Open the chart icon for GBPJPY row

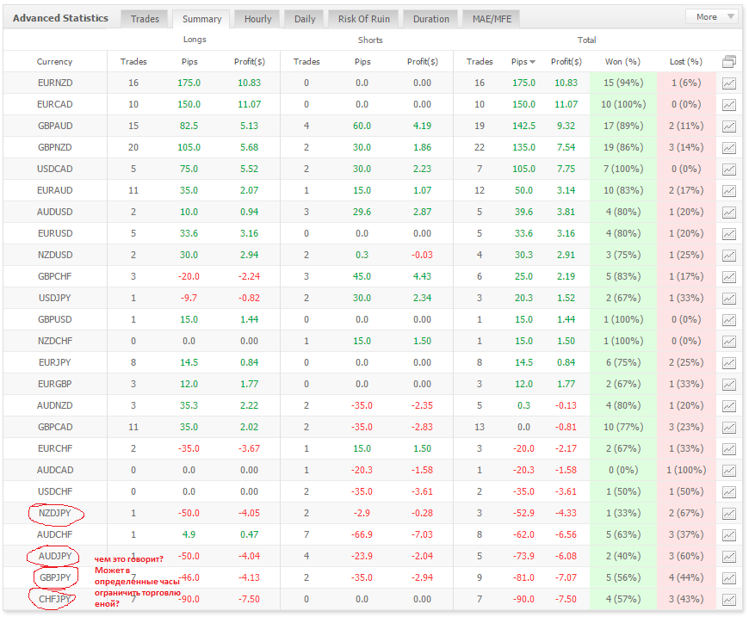tap(728, 577)
